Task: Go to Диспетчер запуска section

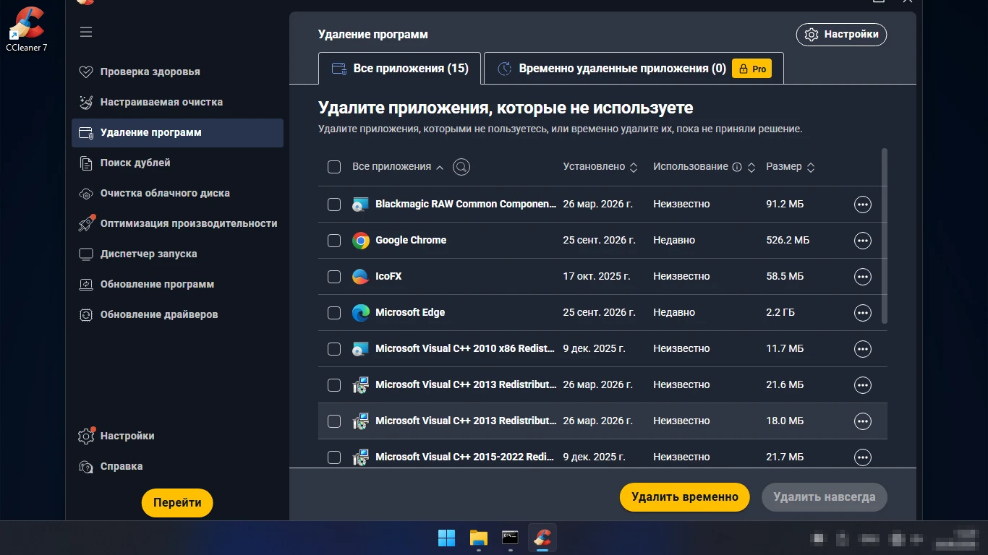Action: point(177,254)
